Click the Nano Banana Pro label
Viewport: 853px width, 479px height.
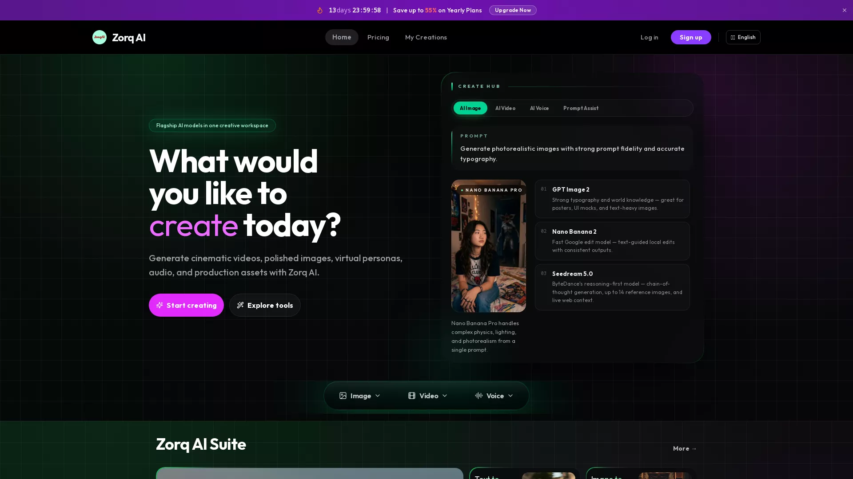(x=491, y=190)
